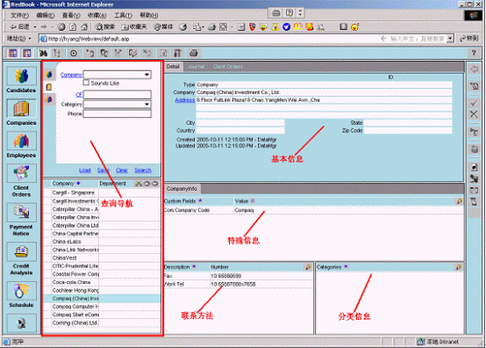486x348 pixels.
Task: Open the Employees module icon
Action: [21, 141]
